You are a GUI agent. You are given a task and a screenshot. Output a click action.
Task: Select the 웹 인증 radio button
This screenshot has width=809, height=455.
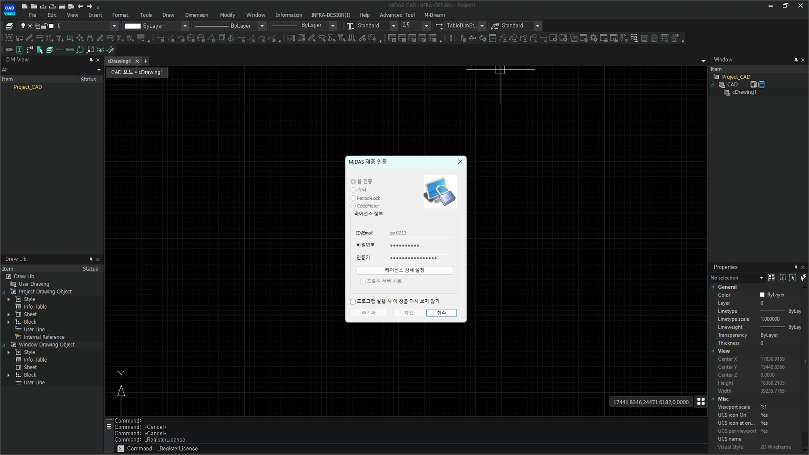pos(353,182)
